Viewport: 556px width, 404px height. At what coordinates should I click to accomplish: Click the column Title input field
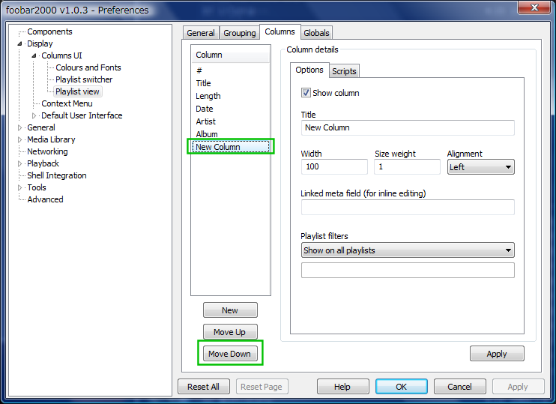pyautogui.click(x=408, y=127)
